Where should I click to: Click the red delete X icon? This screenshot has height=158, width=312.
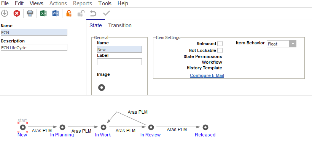coord(17,14)
